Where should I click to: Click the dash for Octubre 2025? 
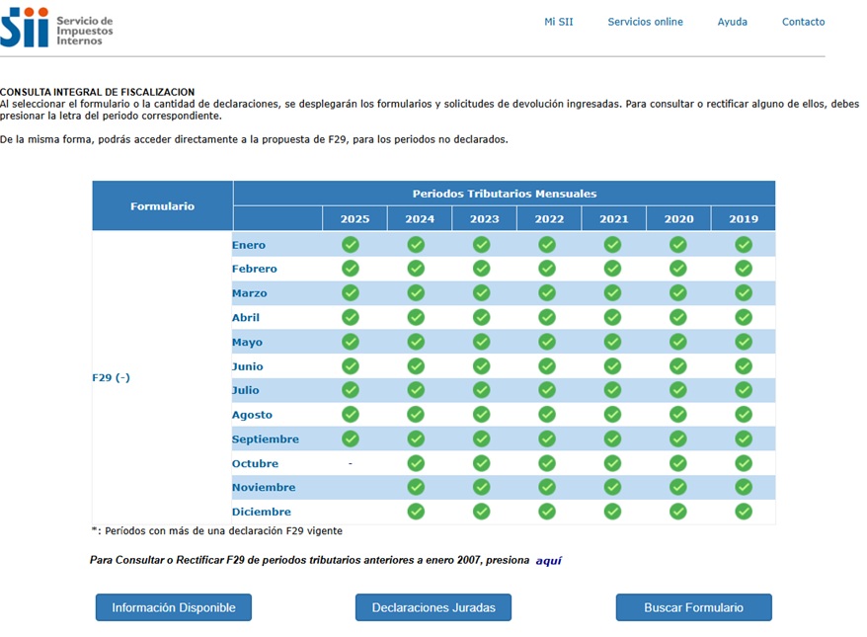(351, 463)
